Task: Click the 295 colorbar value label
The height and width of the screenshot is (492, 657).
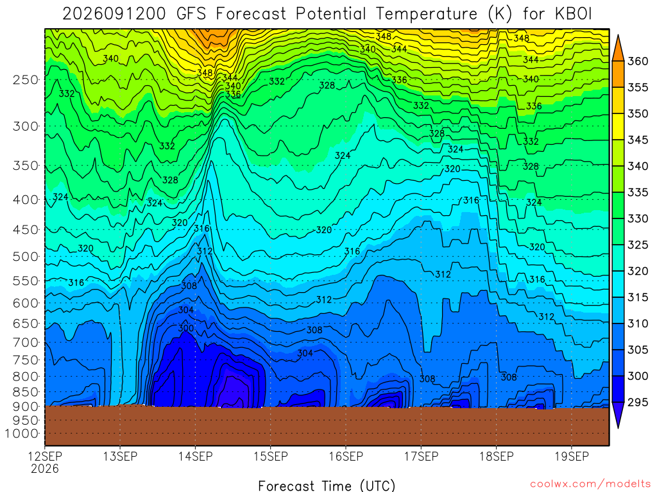Action: [x=638, y=402]
